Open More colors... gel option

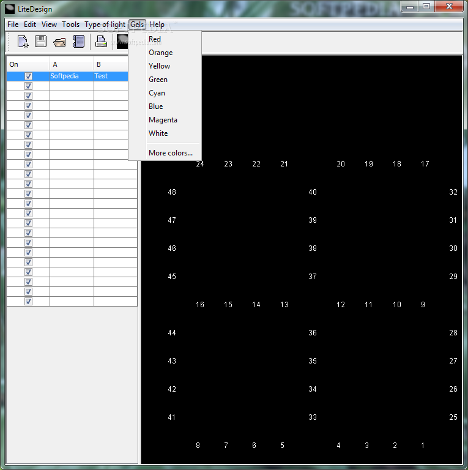point(165,153)
